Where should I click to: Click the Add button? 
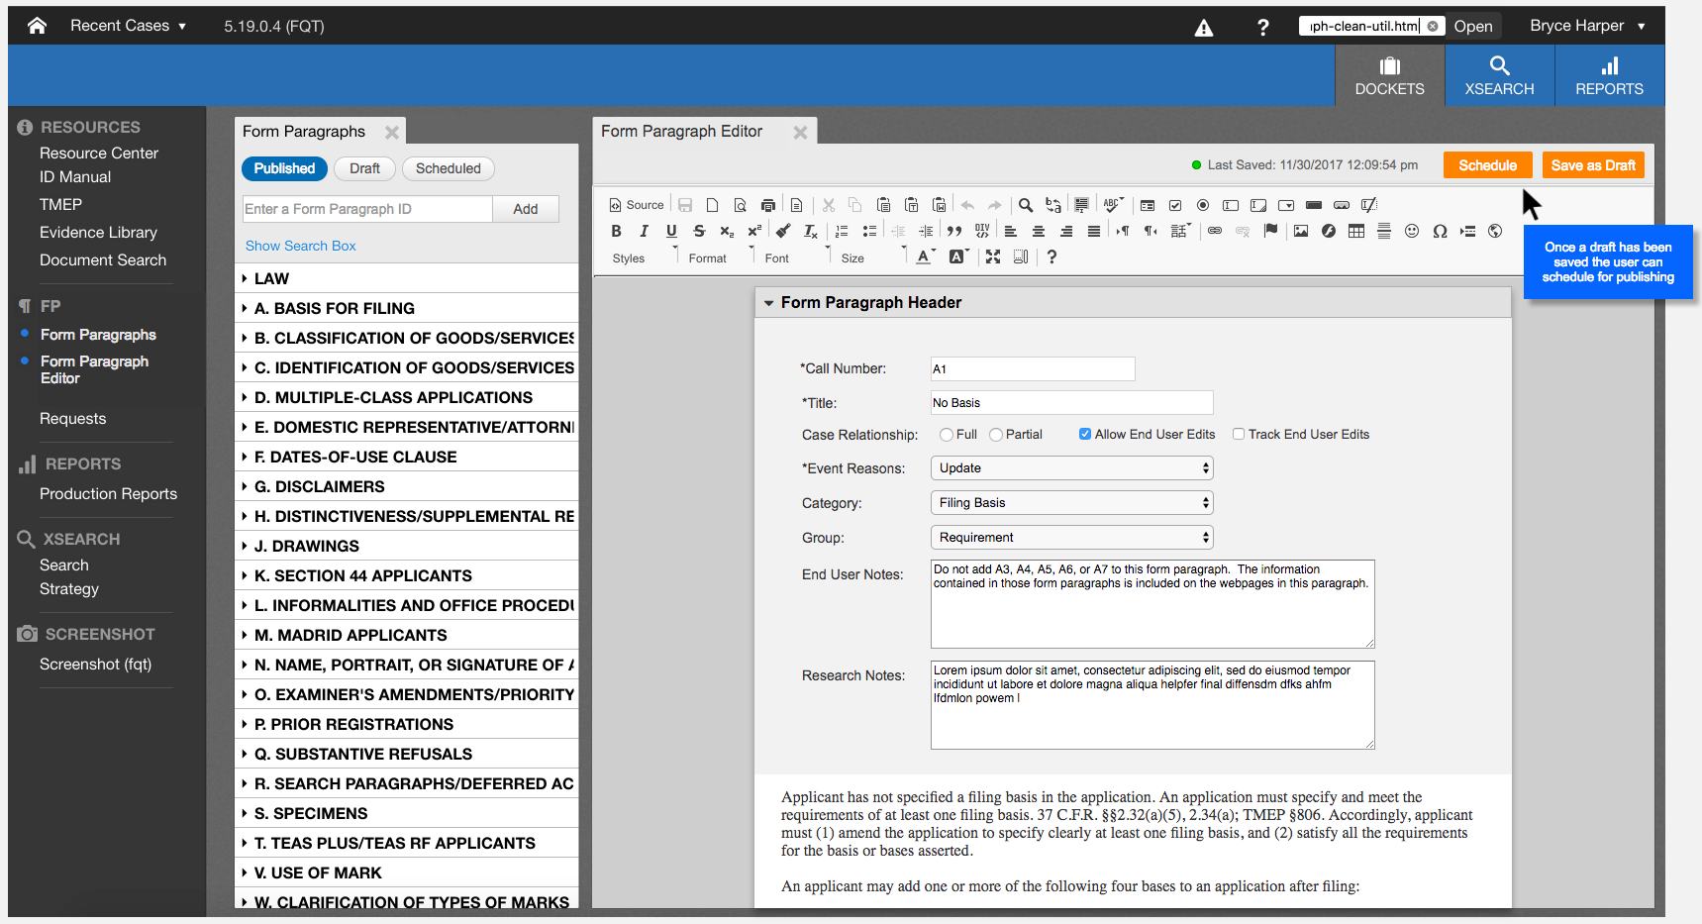(x=526, y=209)
